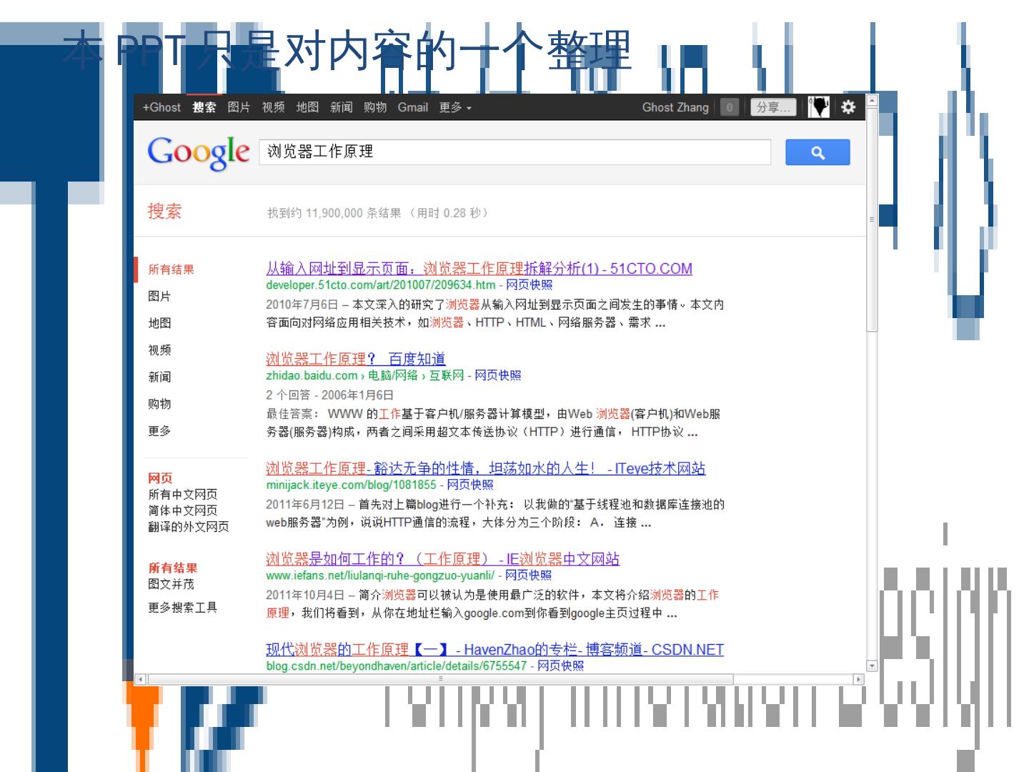Image resolution: width=1029 pixels, height=772 pixels.
Task: Select 所有中文网页 filter
Action: [x=183, y=495]
